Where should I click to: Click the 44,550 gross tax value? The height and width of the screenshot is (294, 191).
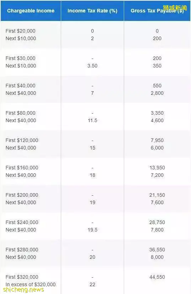pyautogui.click(x=157, y=277)
